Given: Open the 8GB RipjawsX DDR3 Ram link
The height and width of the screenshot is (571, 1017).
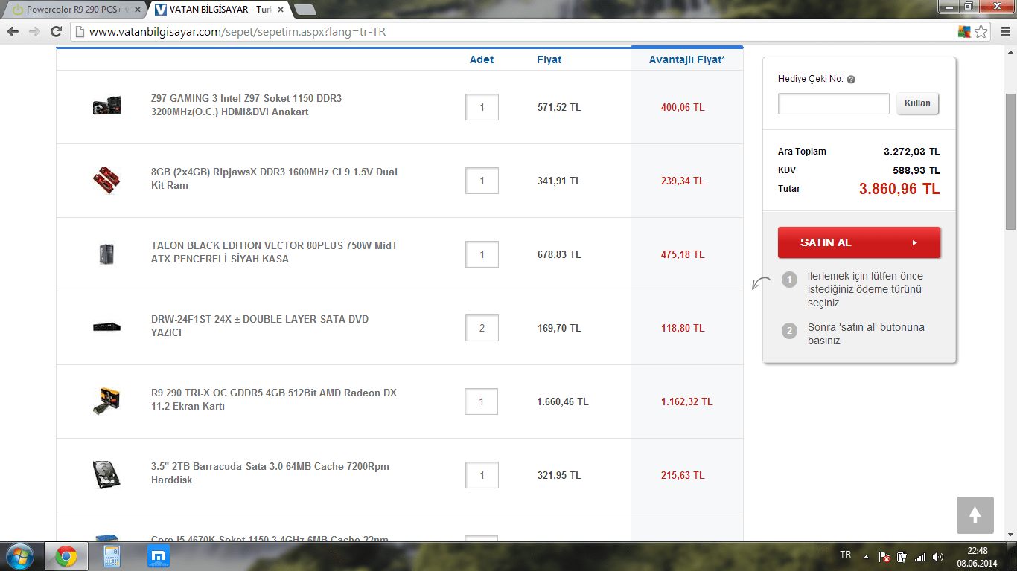Looking at the screenshot, I should pyautogui.click(x=275, y=179).
